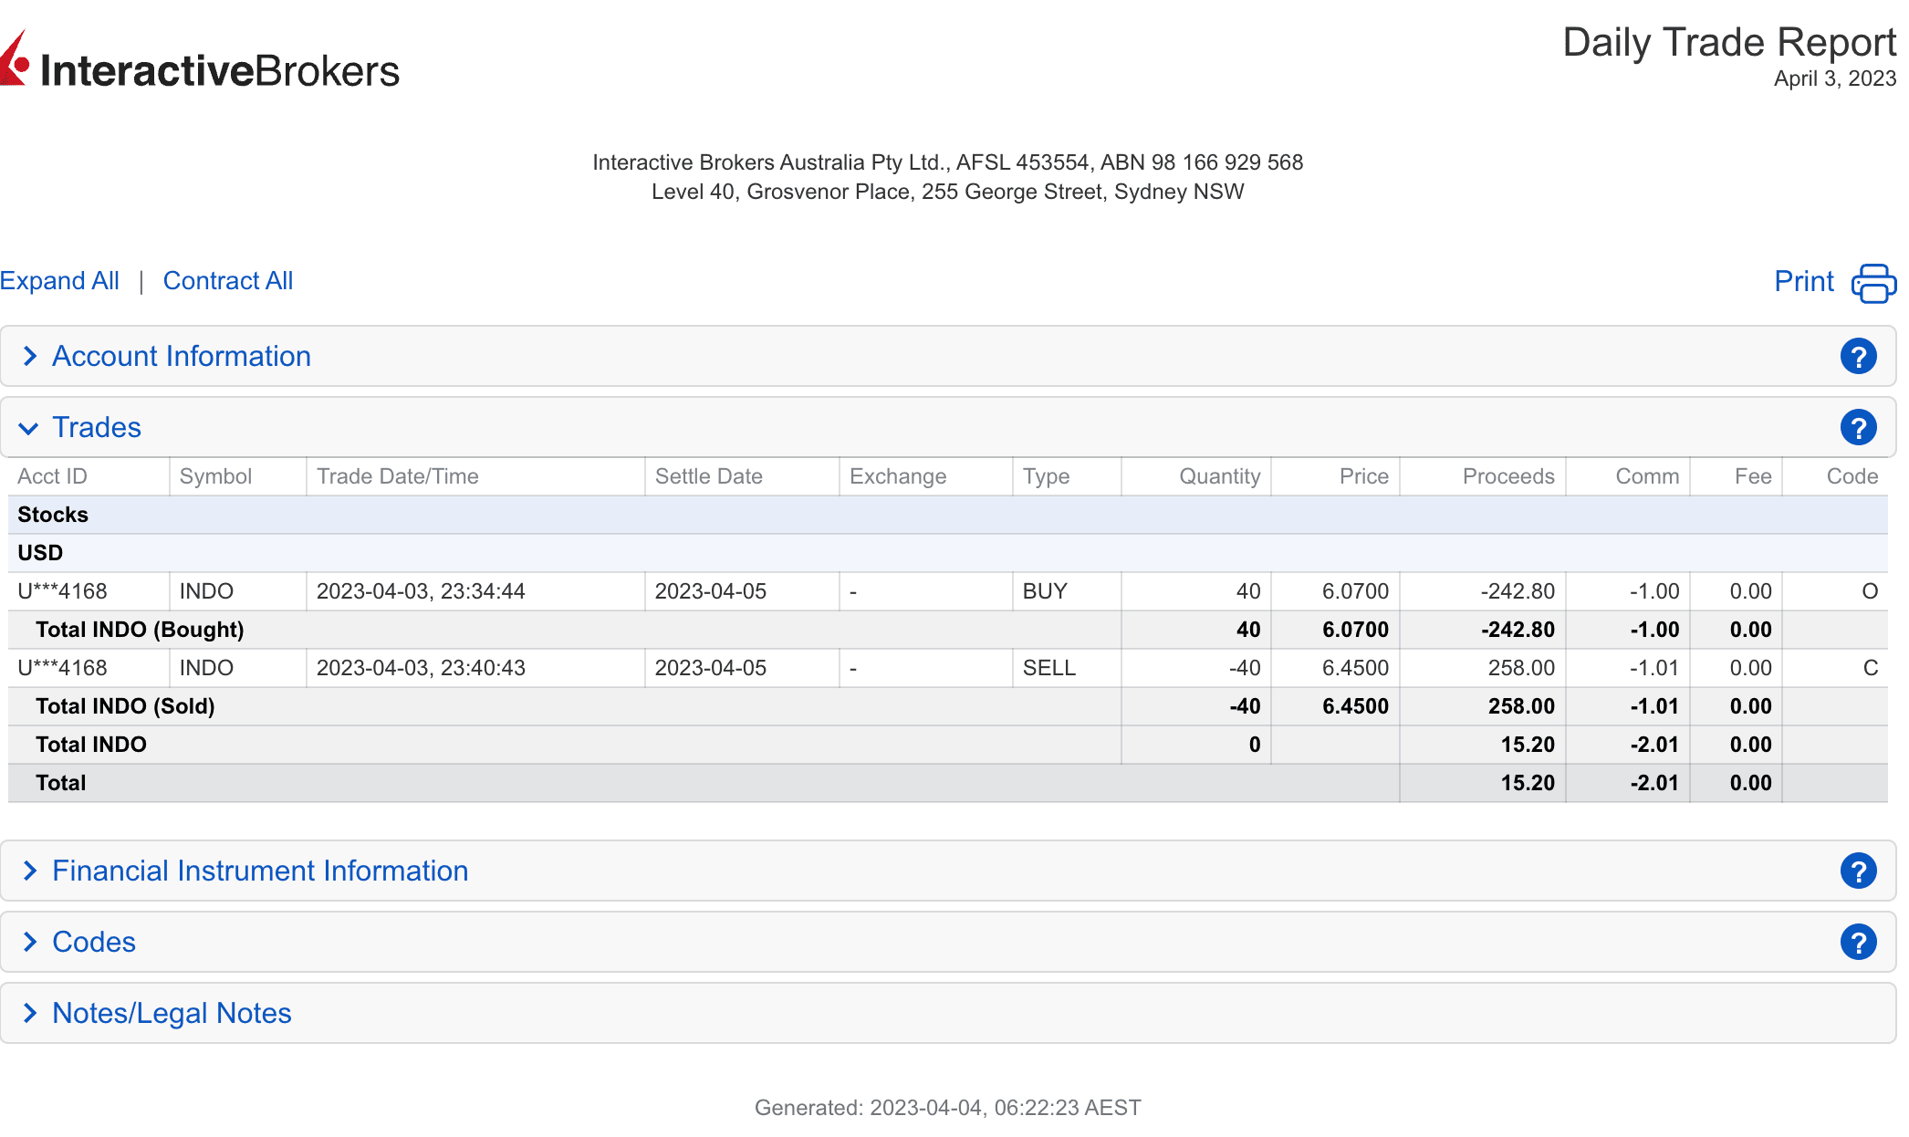1909x1137 pixels.
Task: Open help for Financial Instrument Information
Action: (x=1857, y=871)
